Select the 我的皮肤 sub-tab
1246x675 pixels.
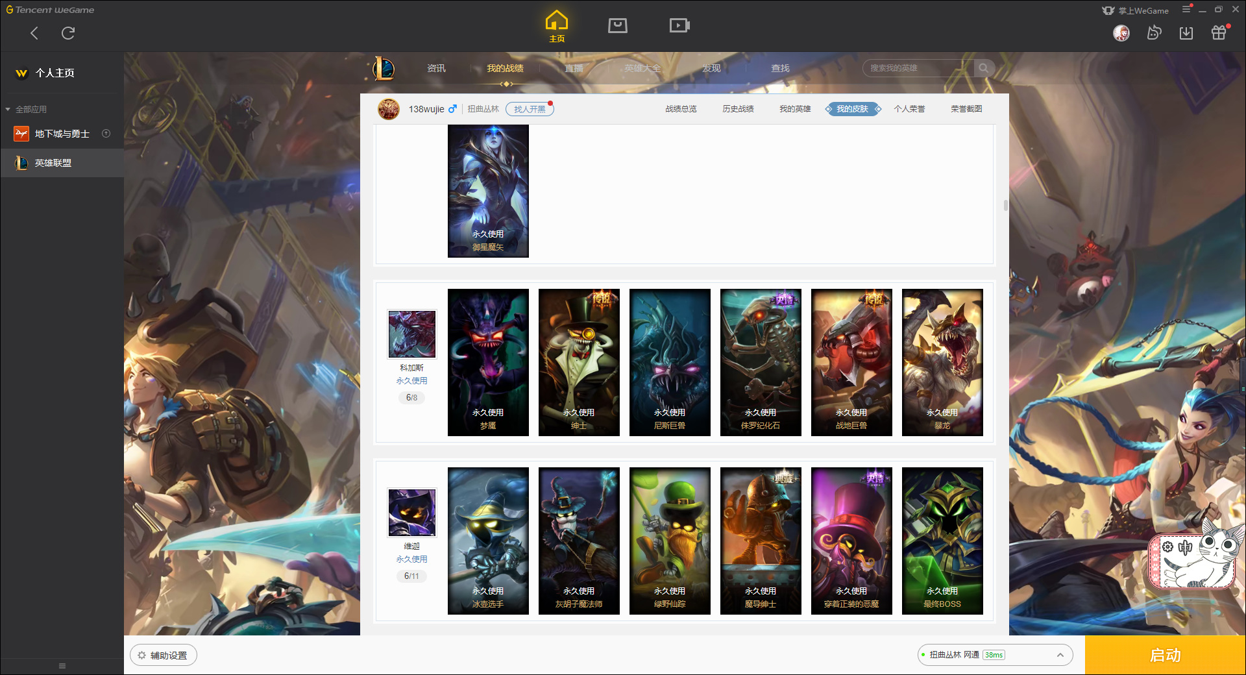tap(853, 109)
